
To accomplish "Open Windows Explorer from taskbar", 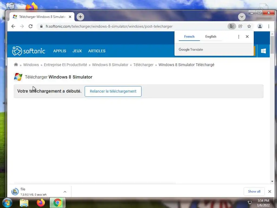I will point(24,203).
